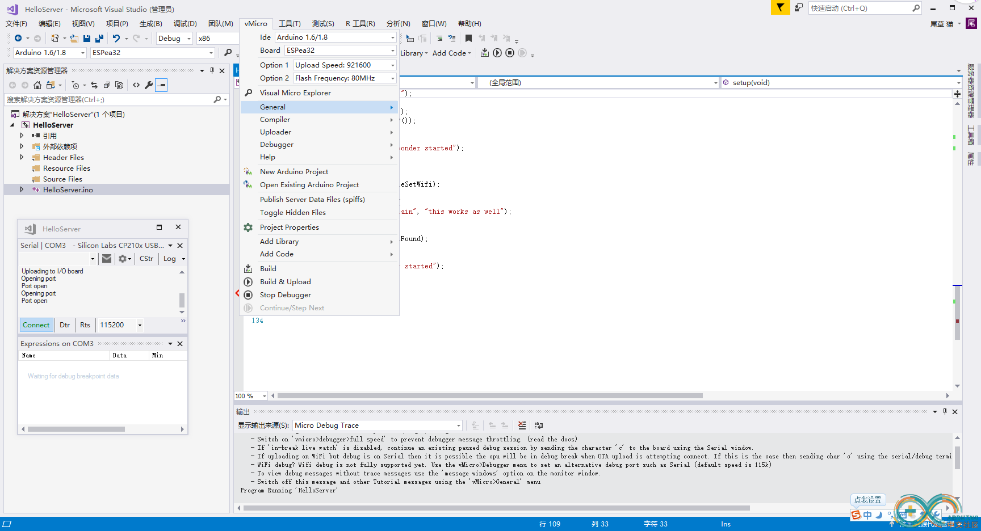This screenshot has width=981, height=531.
Task: Toggle pin on Solution Explorer panel
Action: tap(212, 71)
